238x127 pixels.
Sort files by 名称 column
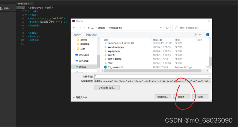pyautogui.click(x=106, y=40)
